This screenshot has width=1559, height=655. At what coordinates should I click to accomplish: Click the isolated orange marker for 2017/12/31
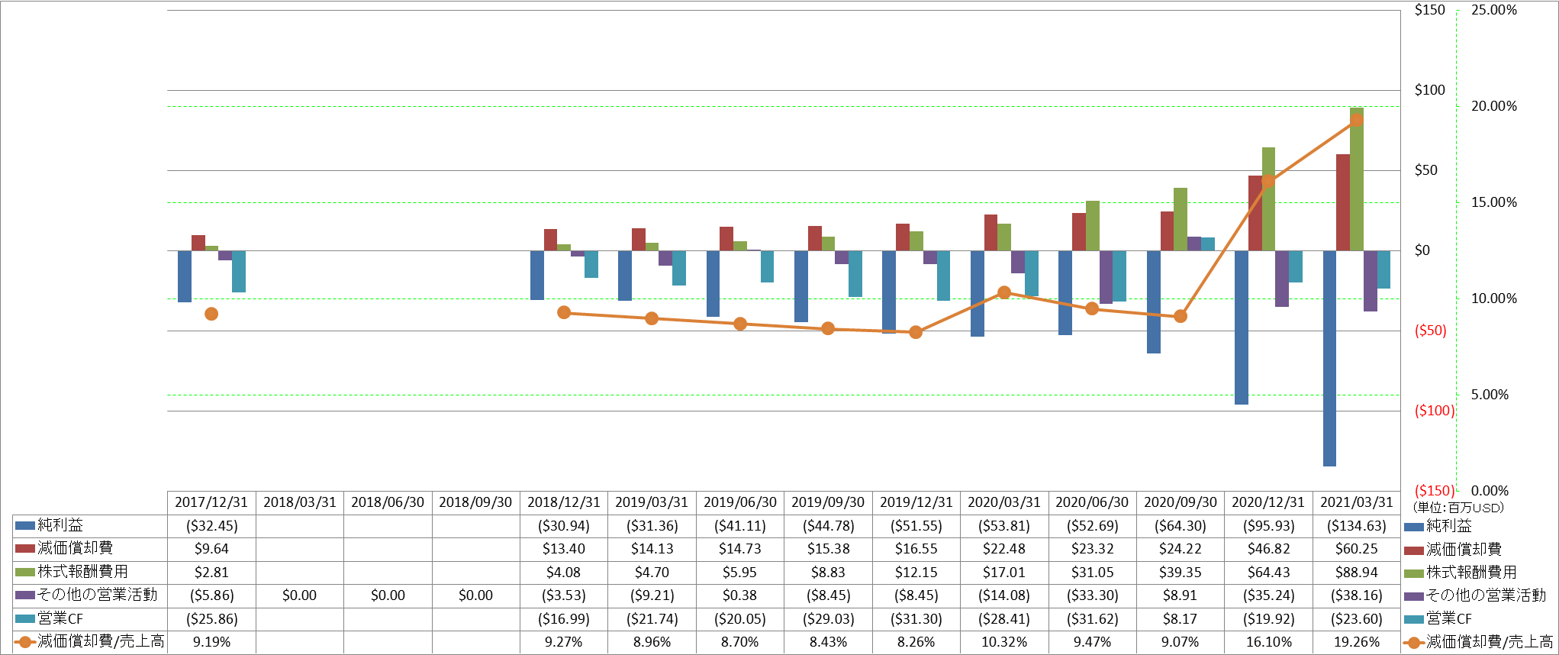[x=211, y=314]
